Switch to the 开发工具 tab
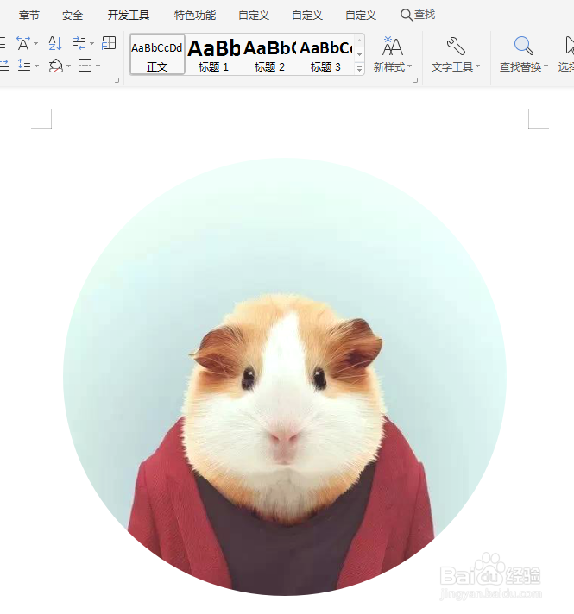The width and height of the screenshot is (574, 614). click(x=129, y=16)
